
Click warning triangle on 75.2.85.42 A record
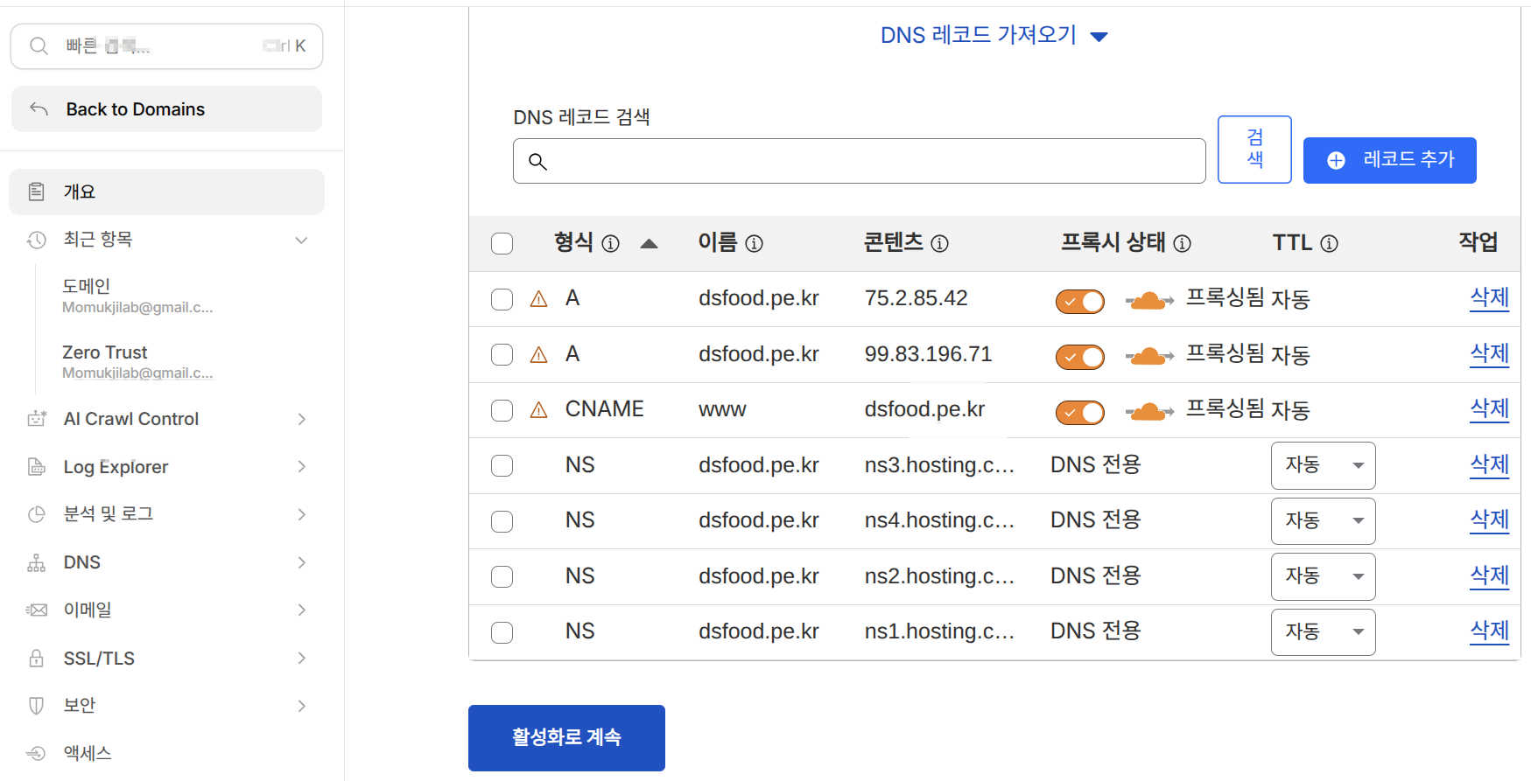(539, 299)
